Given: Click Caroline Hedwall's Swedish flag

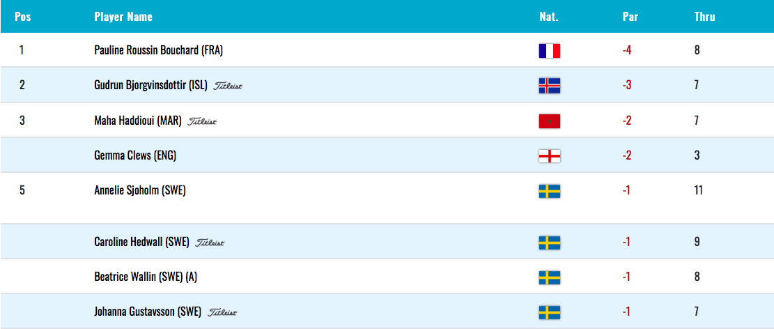Looking at the screenshot, I should (550, 243).
